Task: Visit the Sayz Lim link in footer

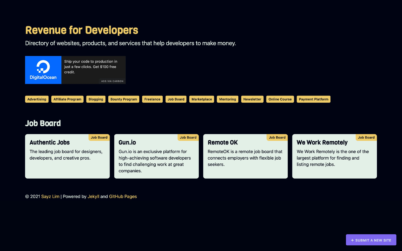Action: coord(50,196)
